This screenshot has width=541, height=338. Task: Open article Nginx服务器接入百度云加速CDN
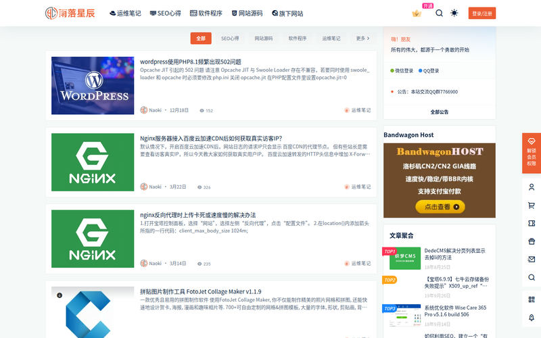pos(211,139)
